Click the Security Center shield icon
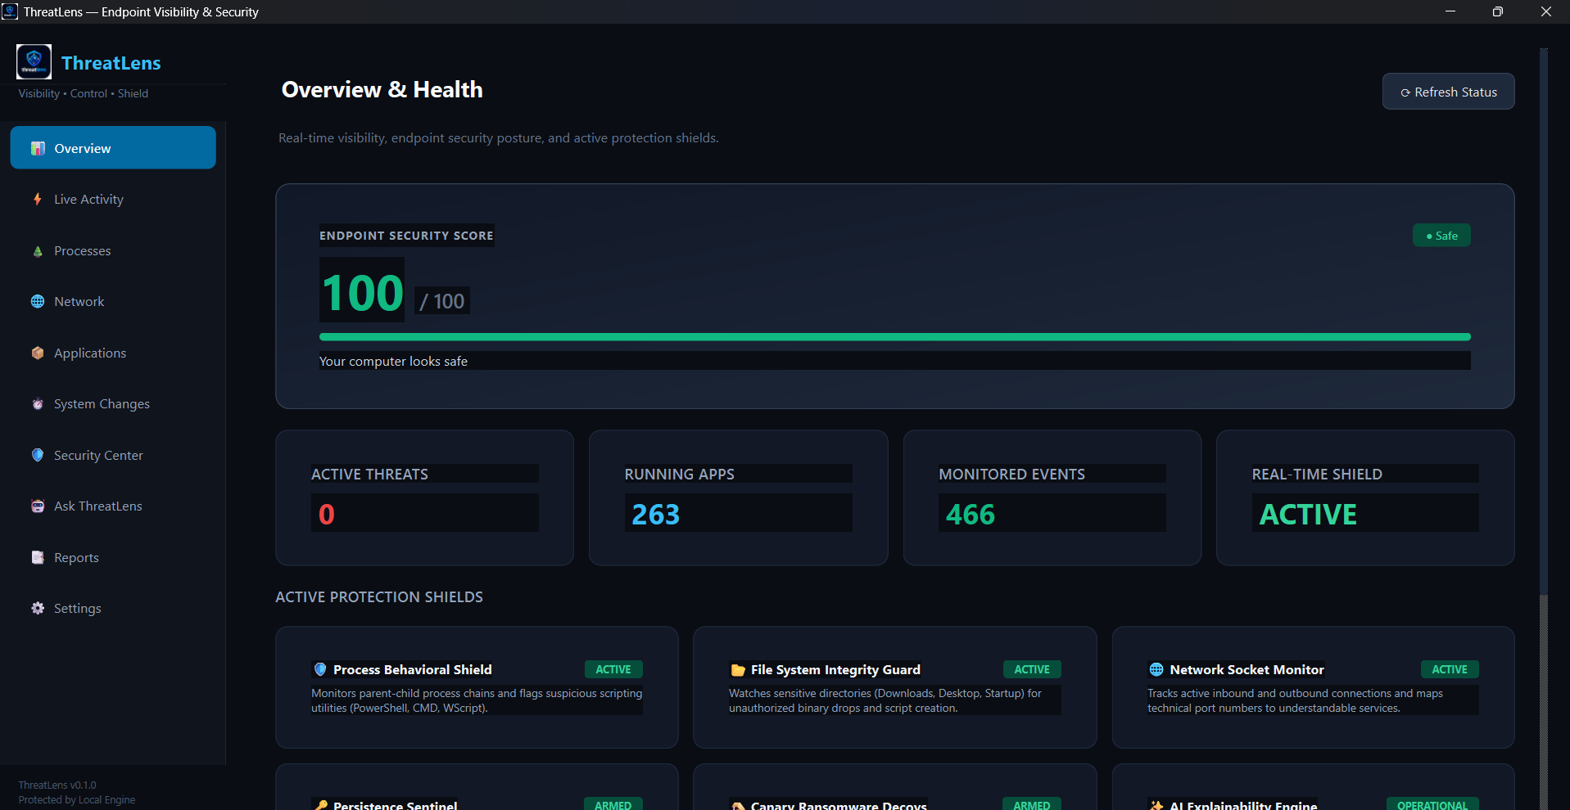1570x810 pixels. (x=38, y=455)
